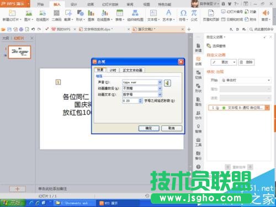Click the Windows Start button

(13, 203)
